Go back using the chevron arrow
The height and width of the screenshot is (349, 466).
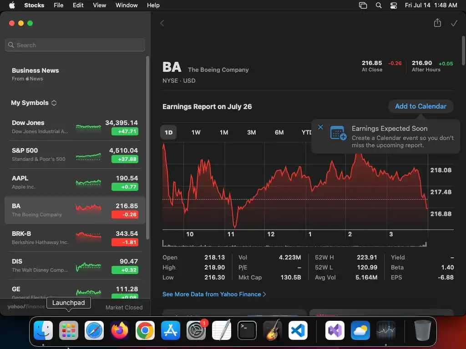162,23
